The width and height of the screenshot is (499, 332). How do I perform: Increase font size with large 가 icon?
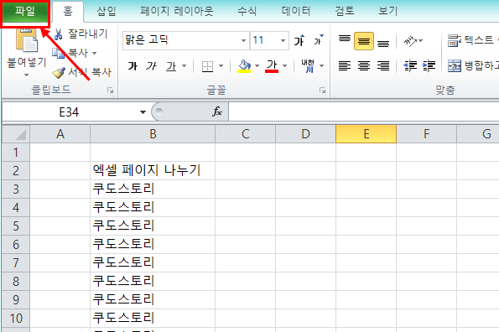coord(299,40)
